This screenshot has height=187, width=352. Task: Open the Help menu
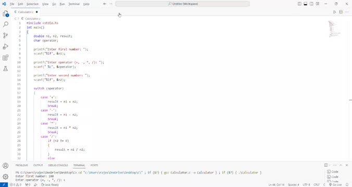pyautogui.click(x=86, y=4)
